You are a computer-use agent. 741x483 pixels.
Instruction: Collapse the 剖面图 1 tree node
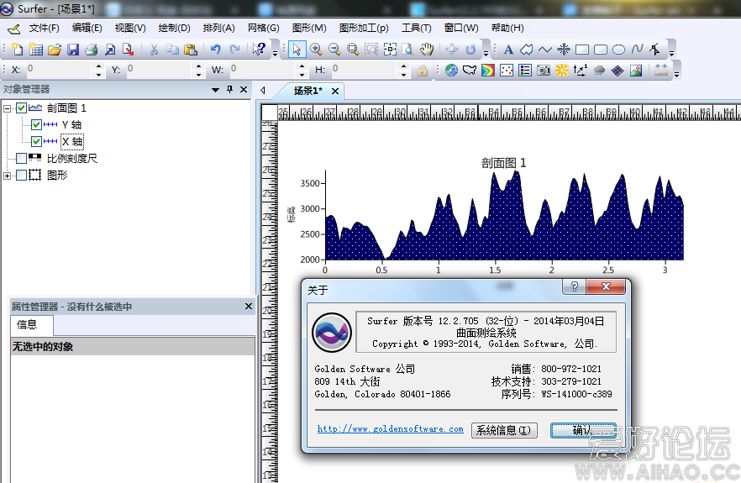[x=7, y=108]
